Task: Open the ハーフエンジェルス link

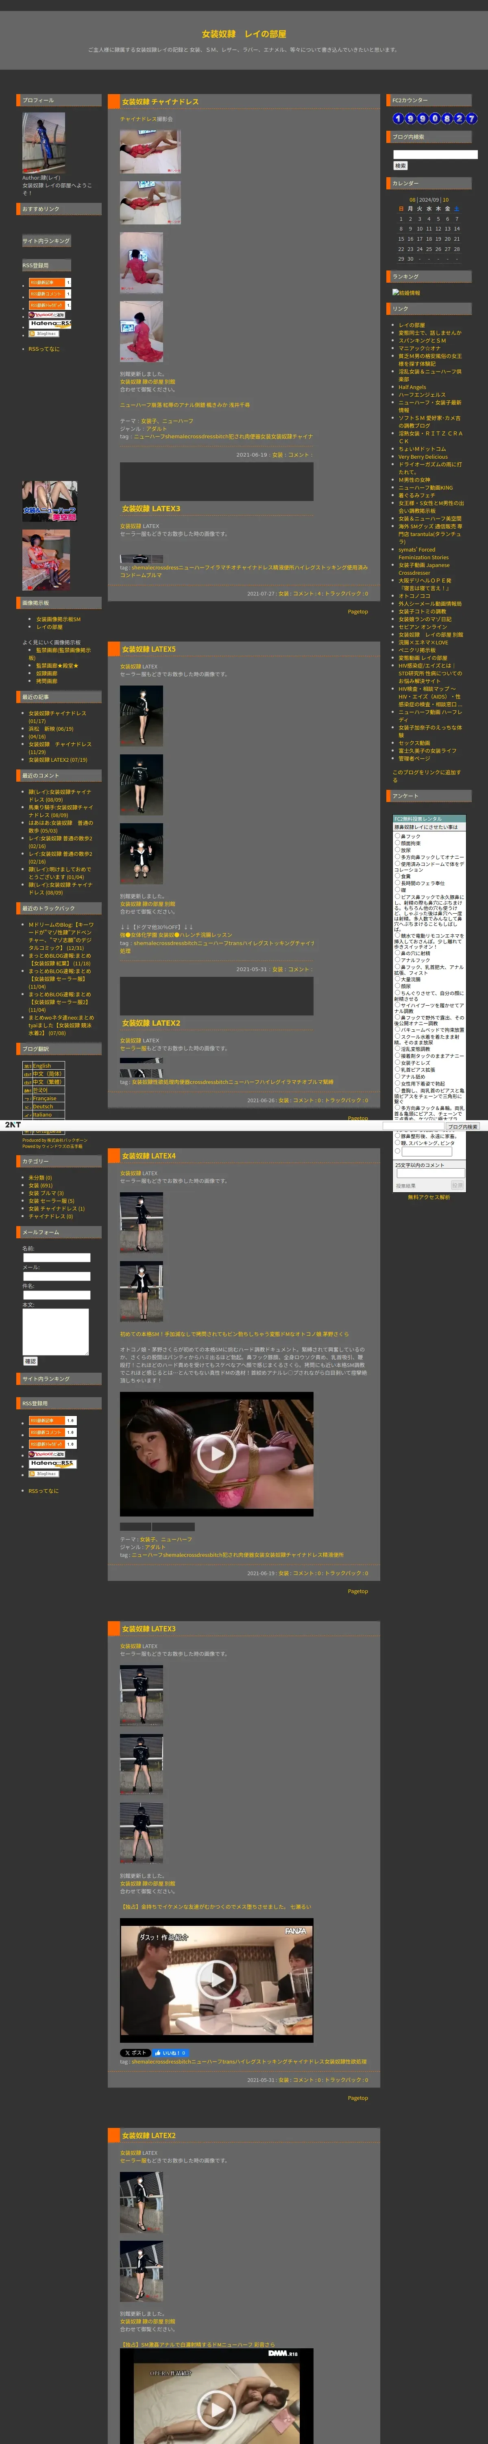Action: coord(423,395)
